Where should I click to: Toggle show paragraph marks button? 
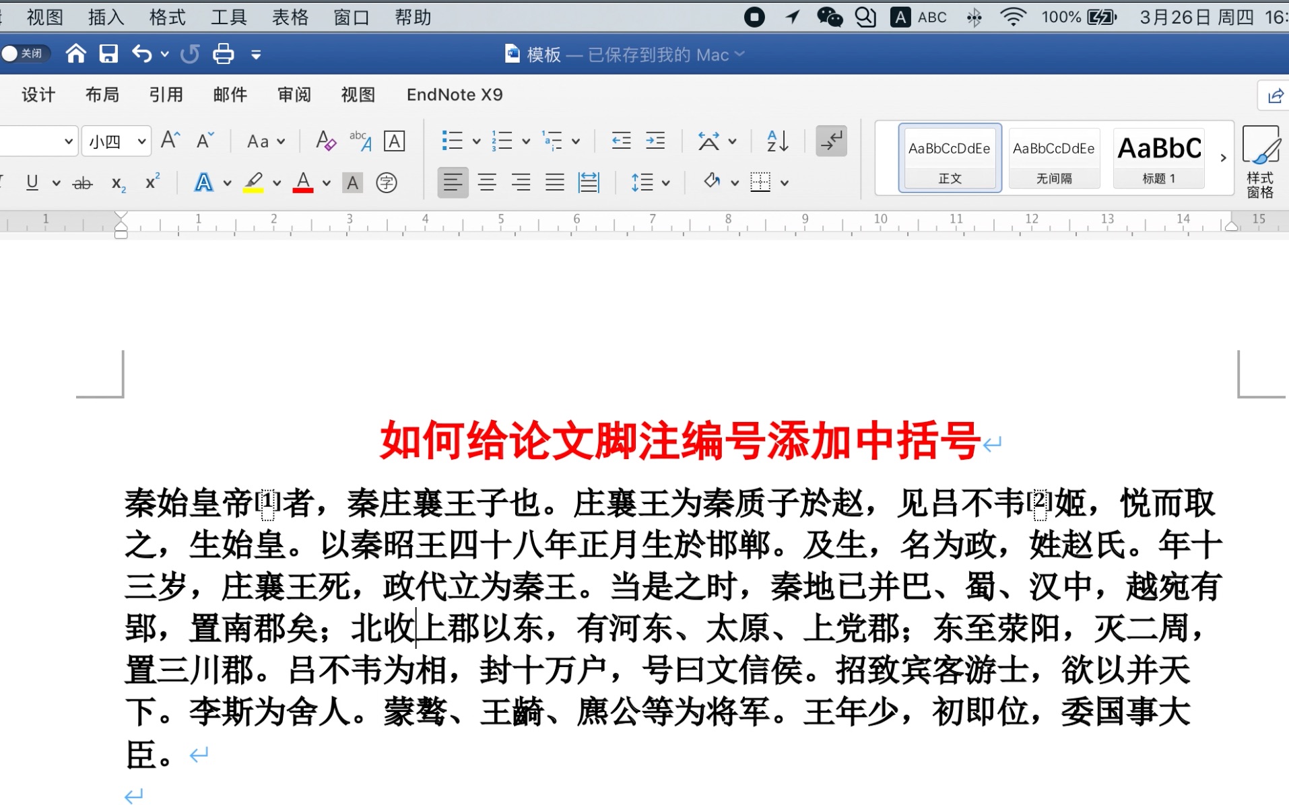pyautogui.click(x=831, y=141)
